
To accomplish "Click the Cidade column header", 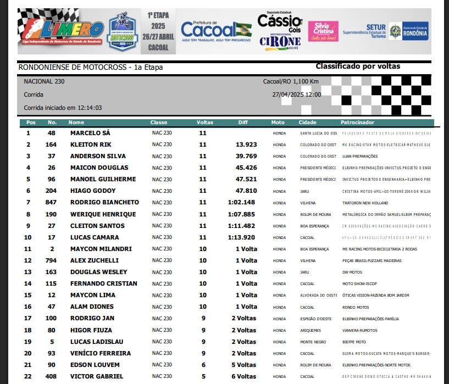I will click(307, 123).
